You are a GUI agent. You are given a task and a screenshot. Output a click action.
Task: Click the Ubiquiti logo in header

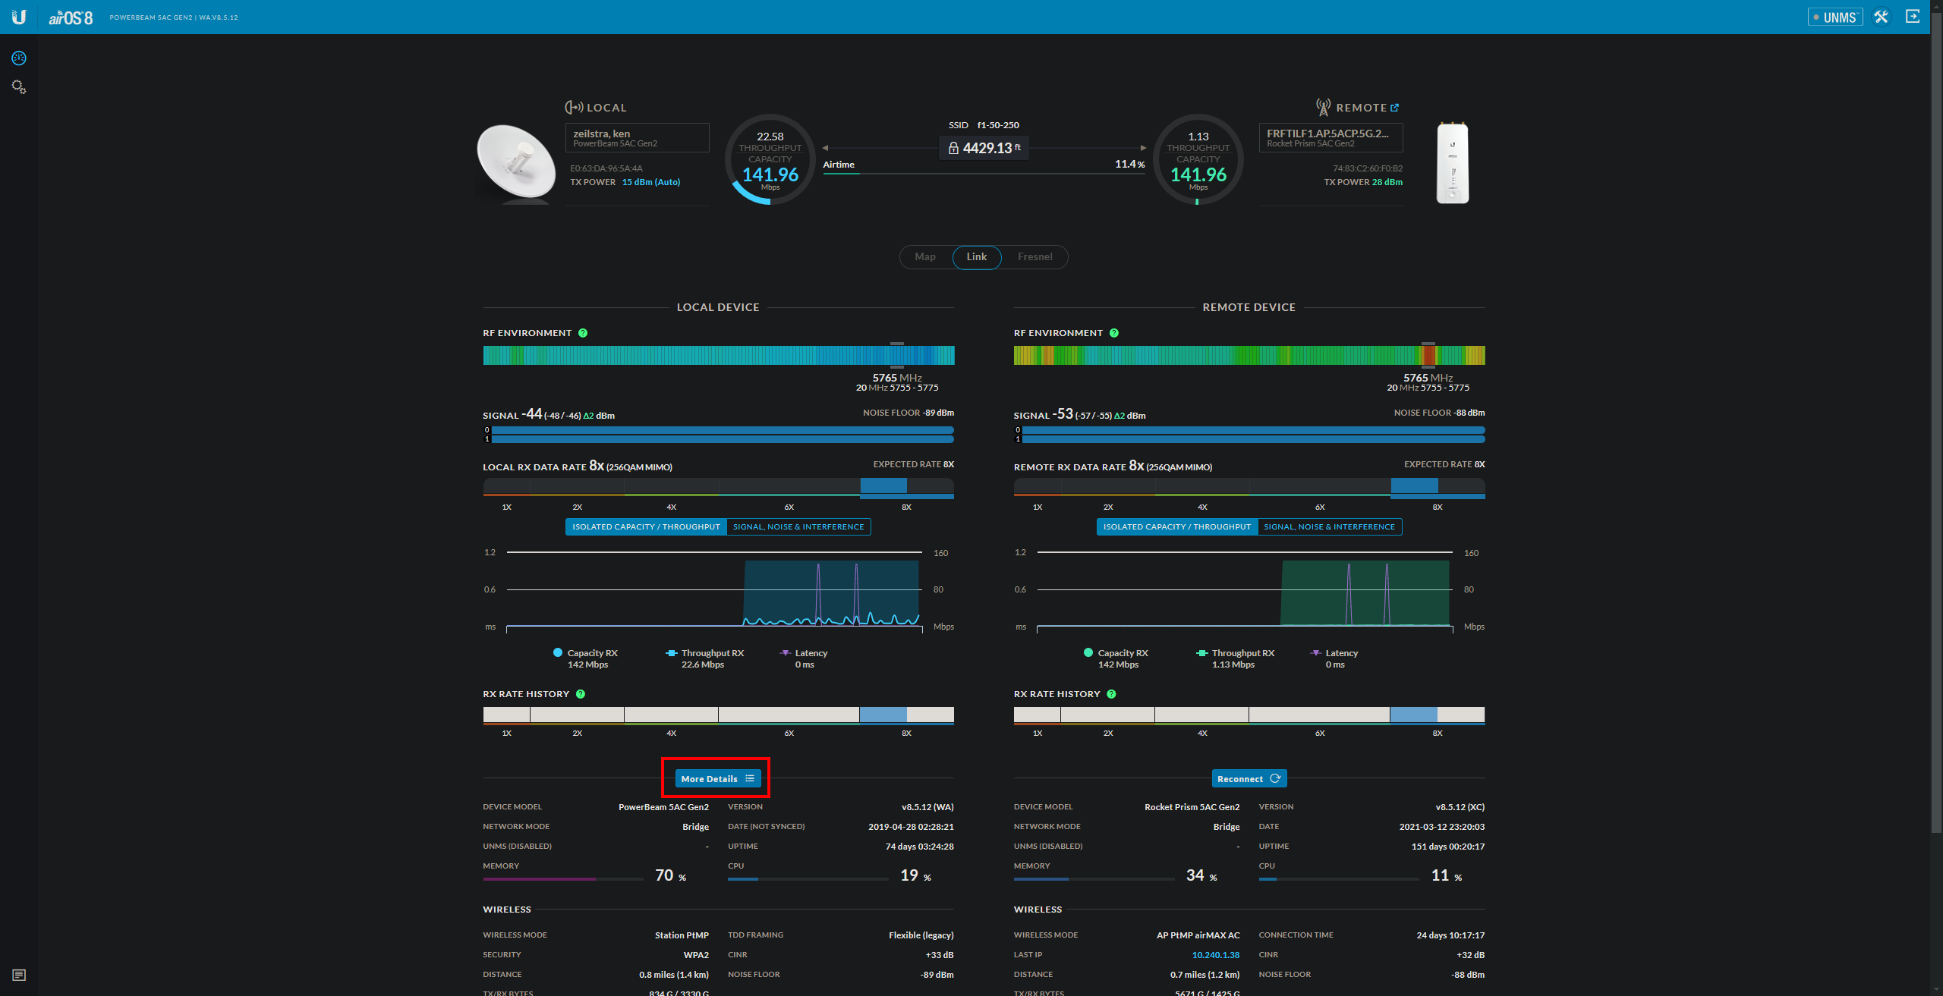pos(19,17)
